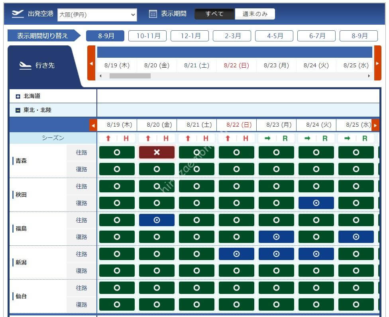The height and width of the screenshot is (317, 389).
Task: Click the 往路 label for 仙台
Action: (x=81, y=288)
